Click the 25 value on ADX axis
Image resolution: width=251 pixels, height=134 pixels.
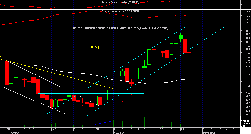click(249, 19)
